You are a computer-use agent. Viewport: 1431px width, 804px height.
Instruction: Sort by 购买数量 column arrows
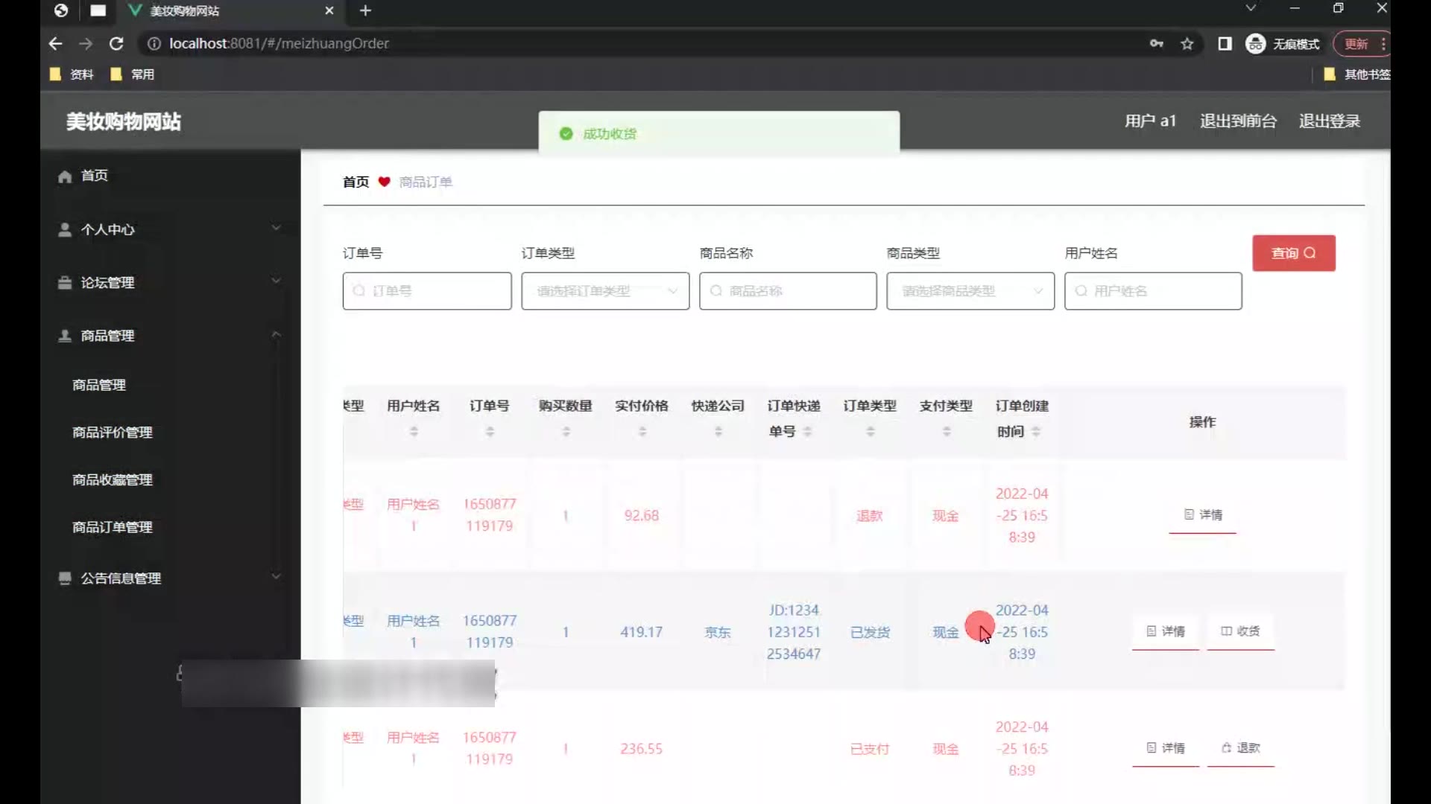[566, 431]
